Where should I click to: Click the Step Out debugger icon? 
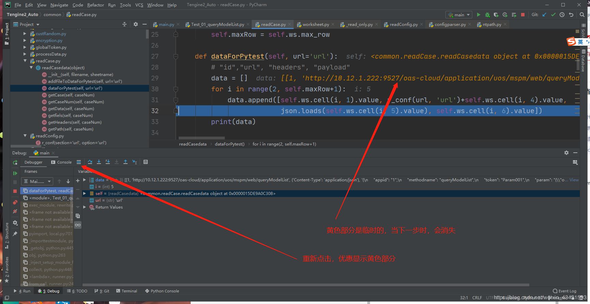[x=126, y=162]
